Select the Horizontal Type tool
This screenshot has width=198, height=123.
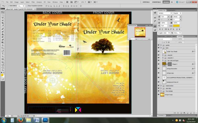pyautogui.click(x=3, y=53)
